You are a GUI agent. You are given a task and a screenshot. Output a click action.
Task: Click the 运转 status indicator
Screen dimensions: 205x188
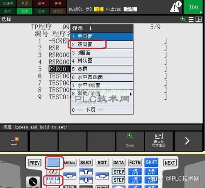tap(41, 11)
